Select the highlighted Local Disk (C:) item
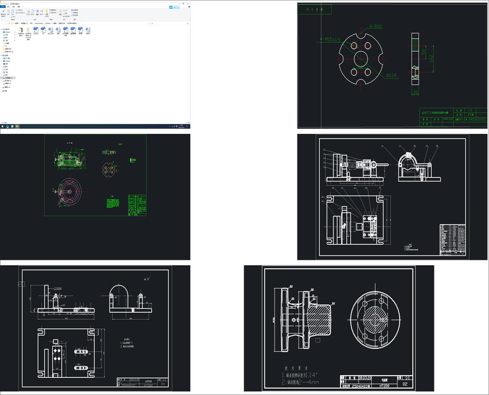 coord(8,78)
